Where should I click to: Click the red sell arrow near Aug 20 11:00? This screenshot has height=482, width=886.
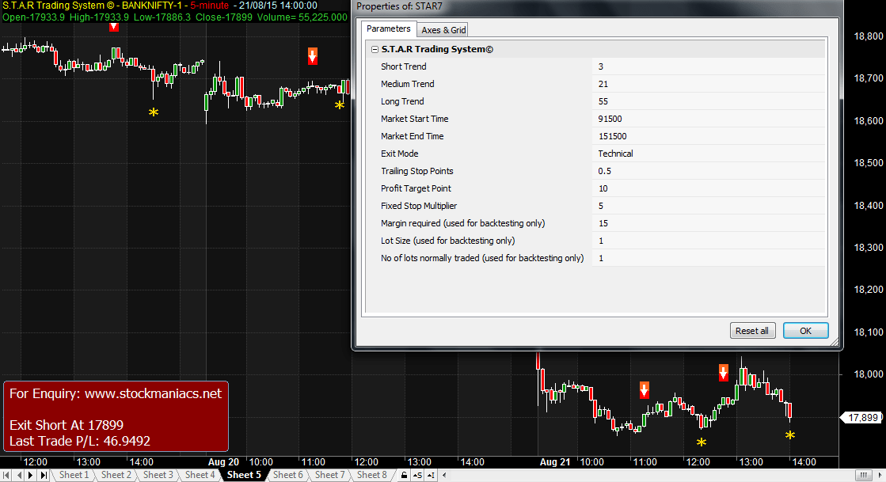point(313,55)
